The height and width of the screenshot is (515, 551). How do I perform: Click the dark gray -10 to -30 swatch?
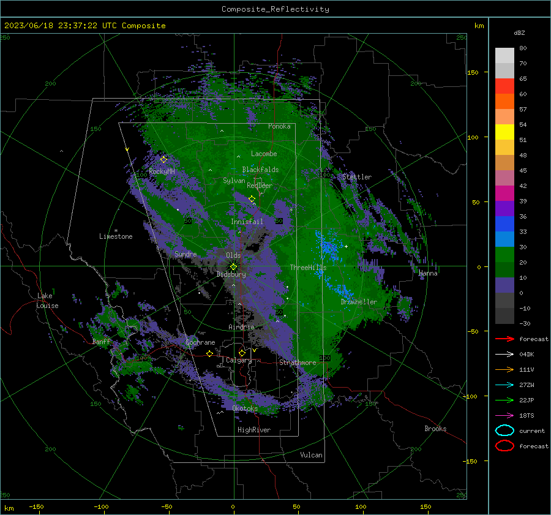(504, 315)
